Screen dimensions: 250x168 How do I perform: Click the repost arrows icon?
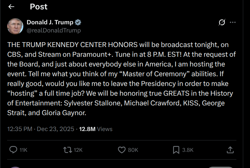[x=67, y=150]
